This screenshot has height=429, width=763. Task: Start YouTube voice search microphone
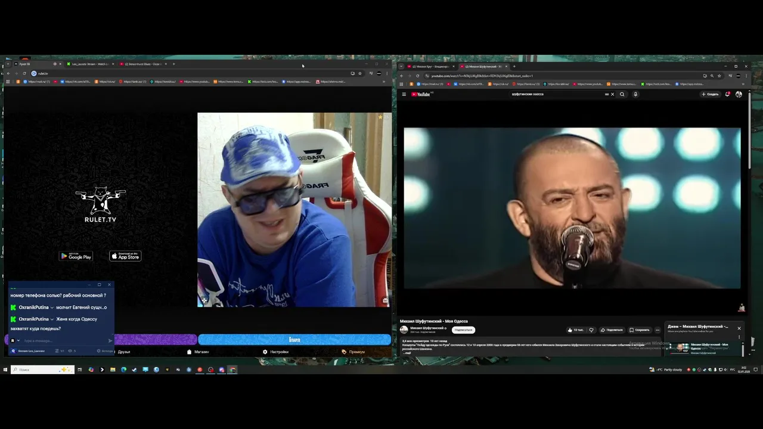click(x=635, y=94)
